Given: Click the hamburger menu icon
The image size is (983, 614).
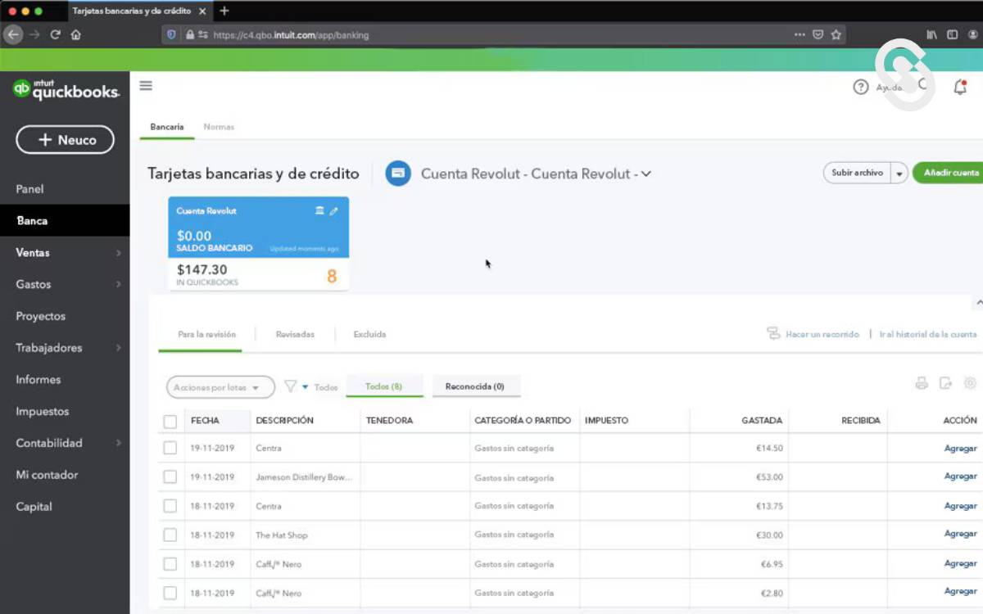Looking at the screenshot, I should click(146, 86).
